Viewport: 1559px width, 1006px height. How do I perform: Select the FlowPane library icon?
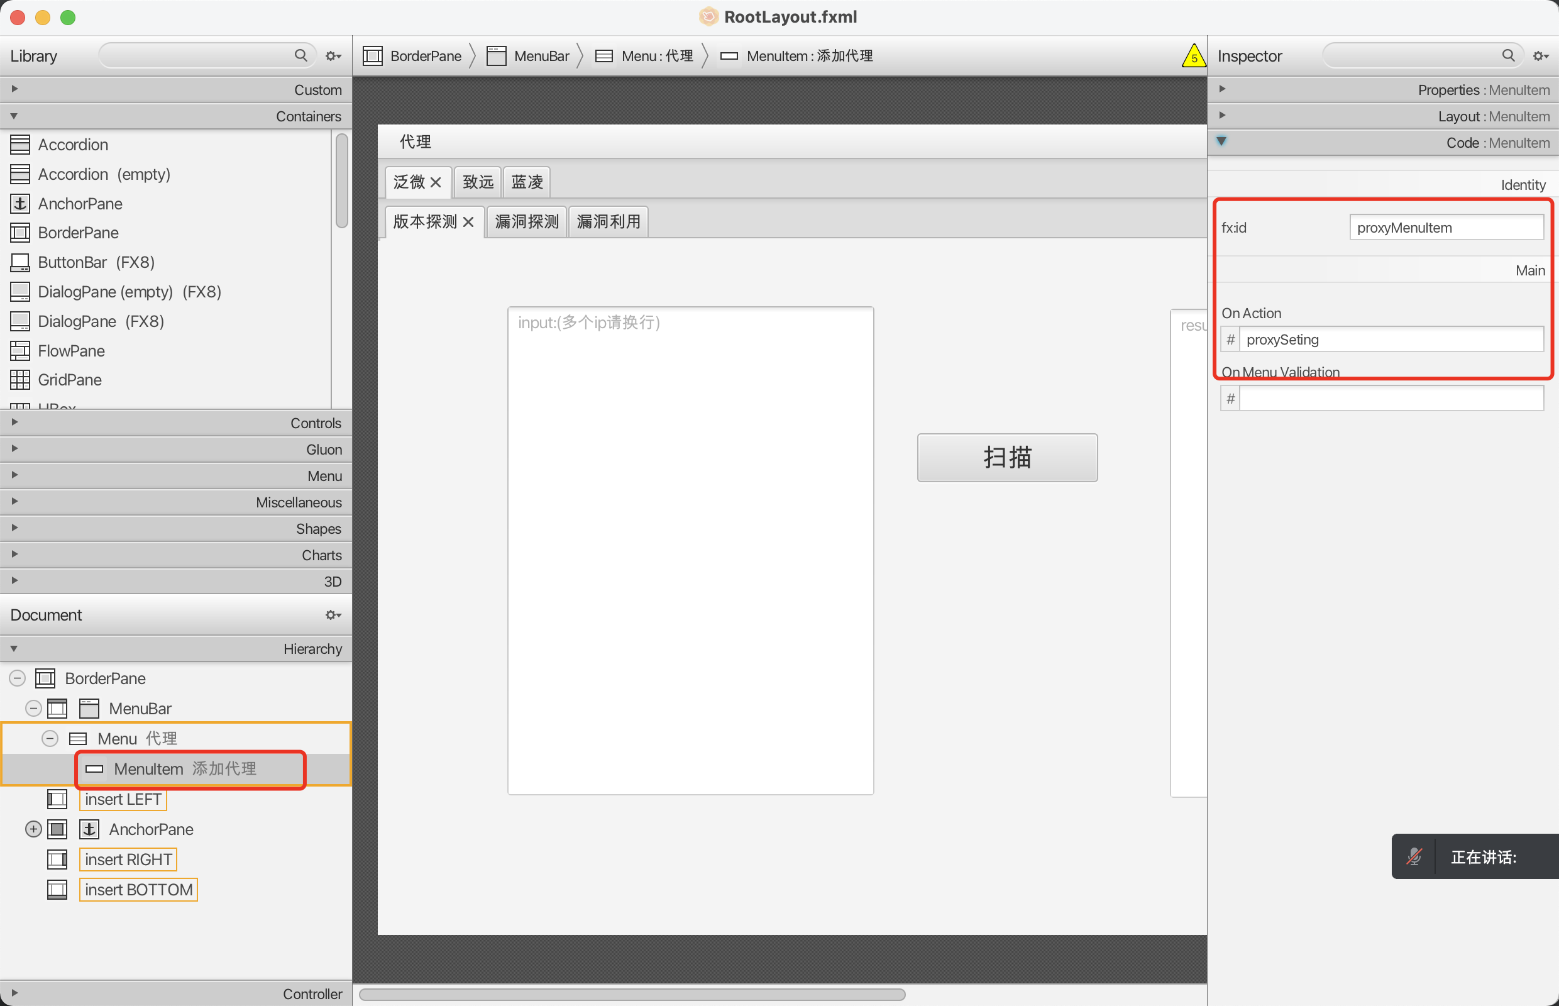[x=20, y=351]
